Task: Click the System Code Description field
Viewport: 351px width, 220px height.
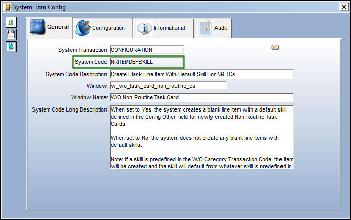Action: tap(201, 74)
